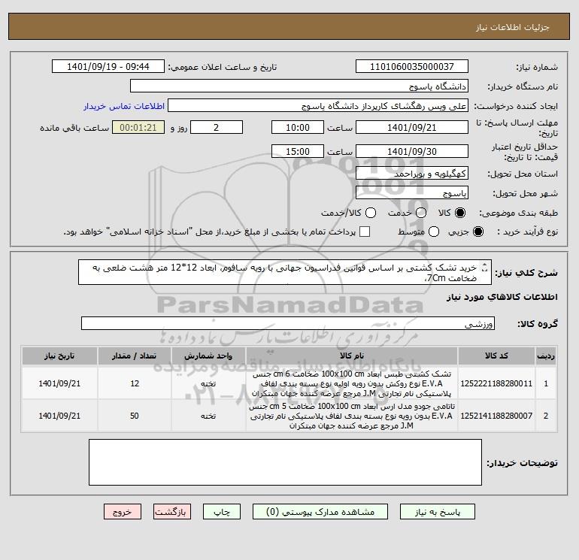Open the اطلاعات تماس خریدار link
The height and width of the screenshot is (560, 579).
(x=124, y=106)
